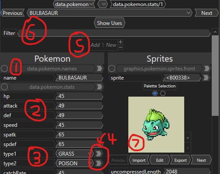Select the second empty palette hexagon

coord(163,94)
